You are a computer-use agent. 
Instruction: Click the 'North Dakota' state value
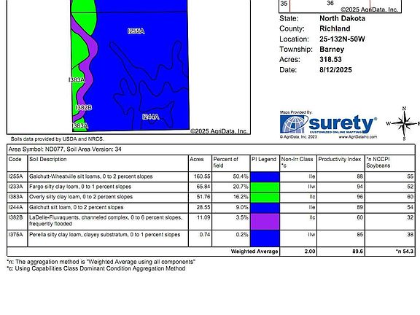coord(342,18)
